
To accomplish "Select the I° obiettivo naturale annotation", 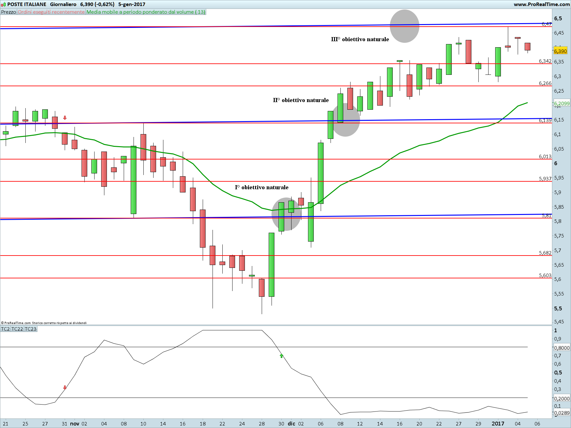I will pyautogui.click(x=261, y=187).
